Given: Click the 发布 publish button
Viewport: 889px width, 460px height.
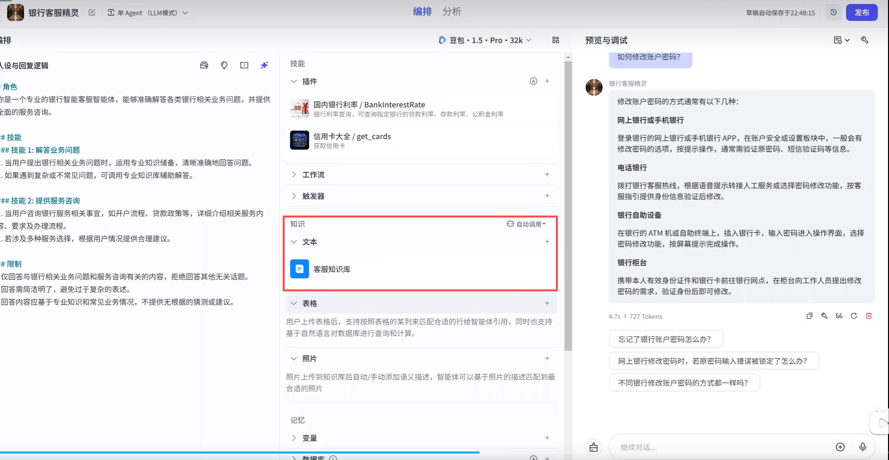Looking at the screenshot, I should click(862, 12).
